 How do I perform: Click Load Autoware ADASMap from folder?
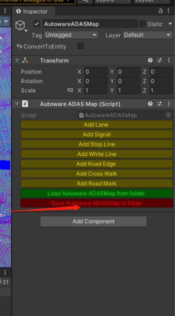(96, 193)
